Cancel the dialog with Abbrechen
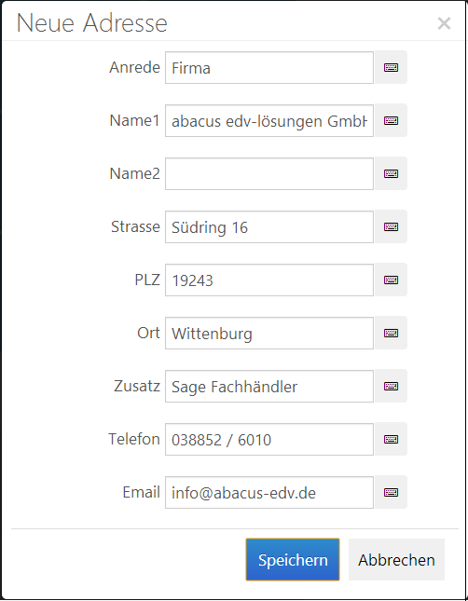This screenshot has height=601, width=468. tap(396, 560)
